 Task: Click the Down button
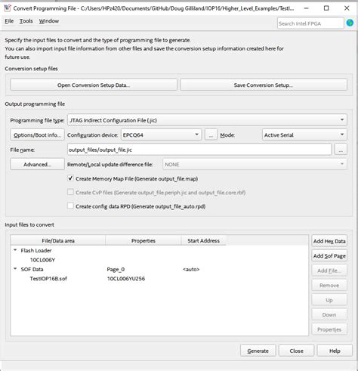(x=329, y=314)
